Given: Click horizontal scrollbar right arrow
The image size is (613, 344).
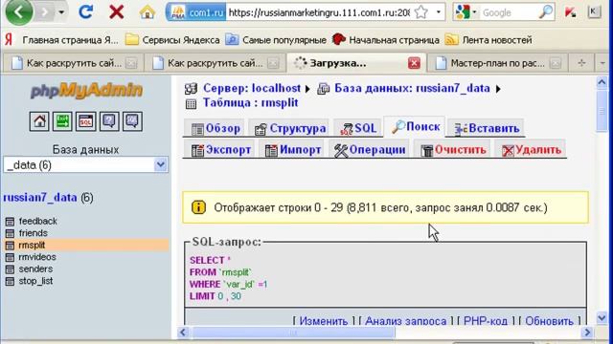Looking at the screenshot, I should coord(587,333).
